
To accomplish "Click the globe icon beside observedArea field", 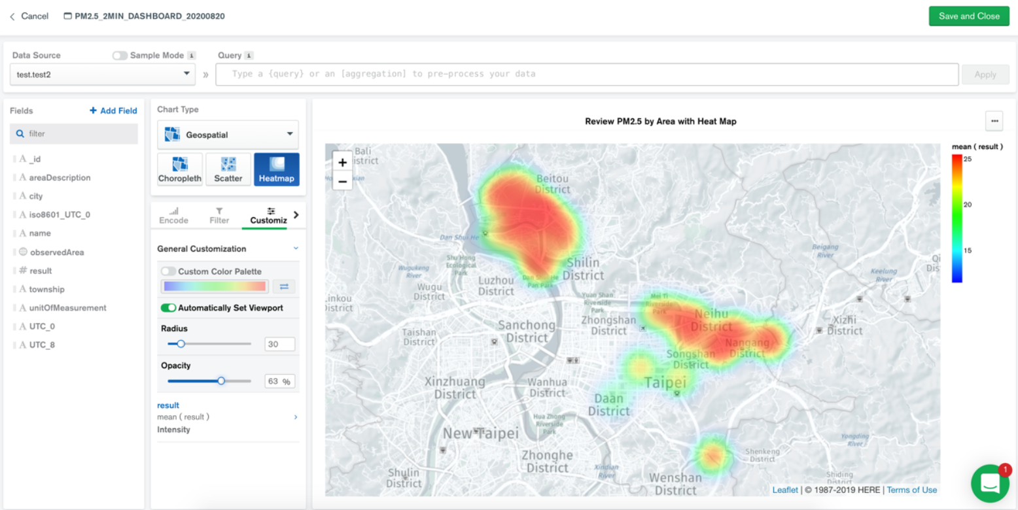I will tap(22, 252).
